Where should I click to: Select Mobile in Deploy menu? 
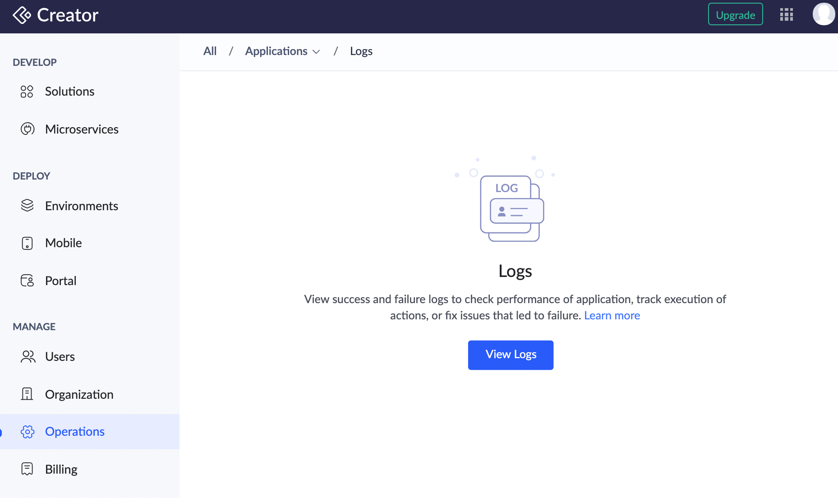point(90,243)
